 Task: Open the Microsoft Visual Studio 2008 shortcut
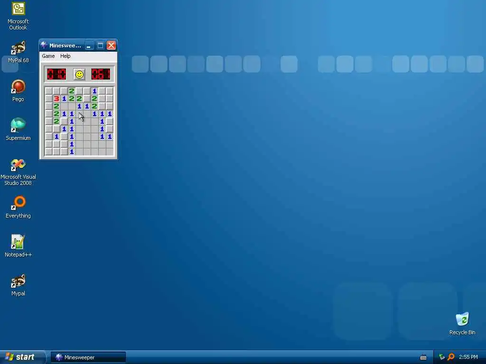18,172
